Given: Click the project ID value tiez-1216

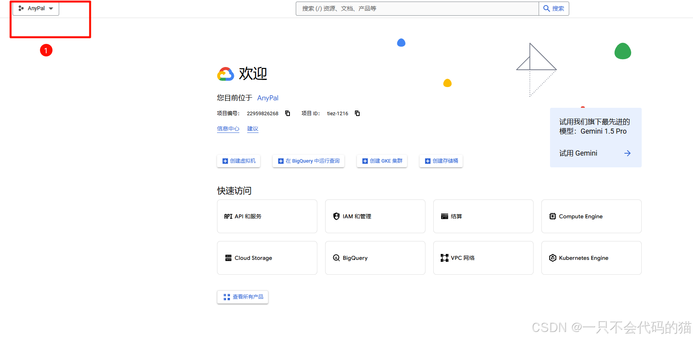Looking at the screenshot, I should point(338,114).
